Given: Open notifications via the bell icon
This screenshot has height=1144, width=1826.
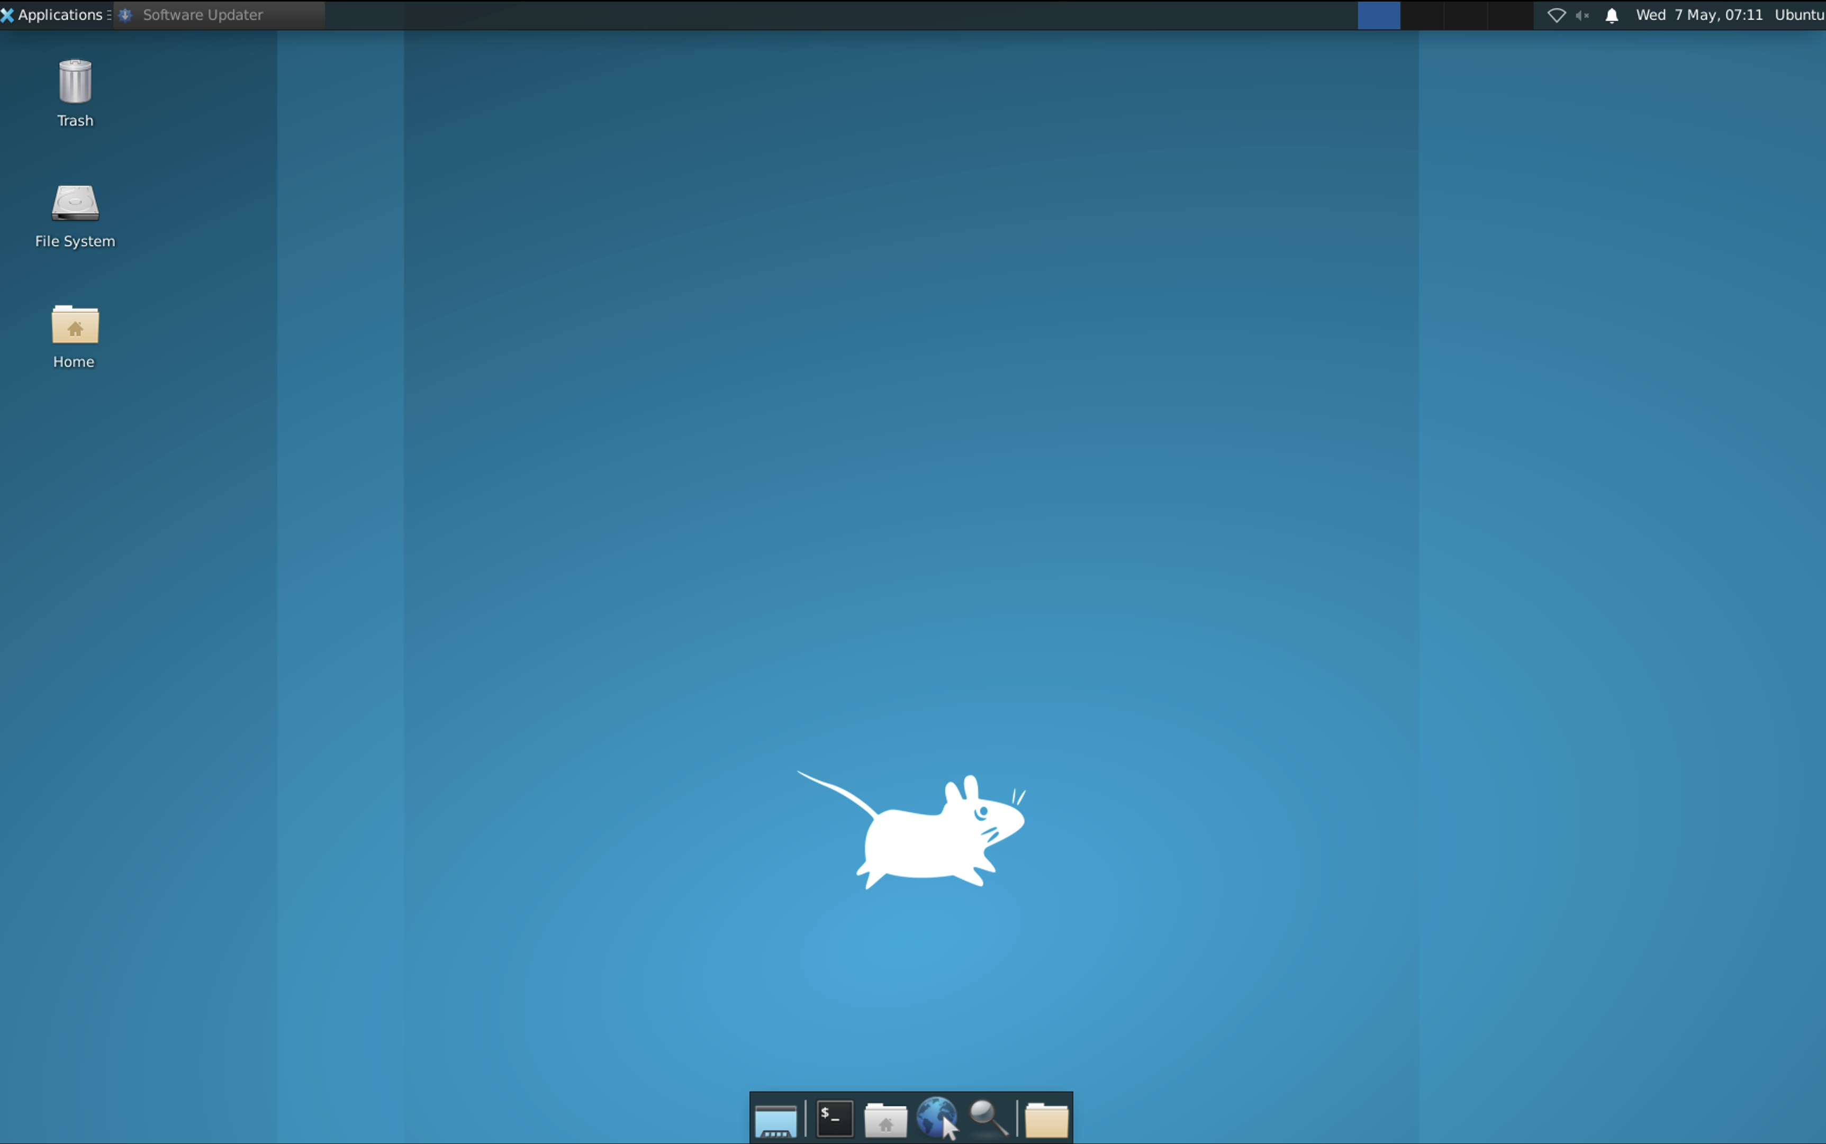Looking at the screenshot, I should tap(1612, 15).
